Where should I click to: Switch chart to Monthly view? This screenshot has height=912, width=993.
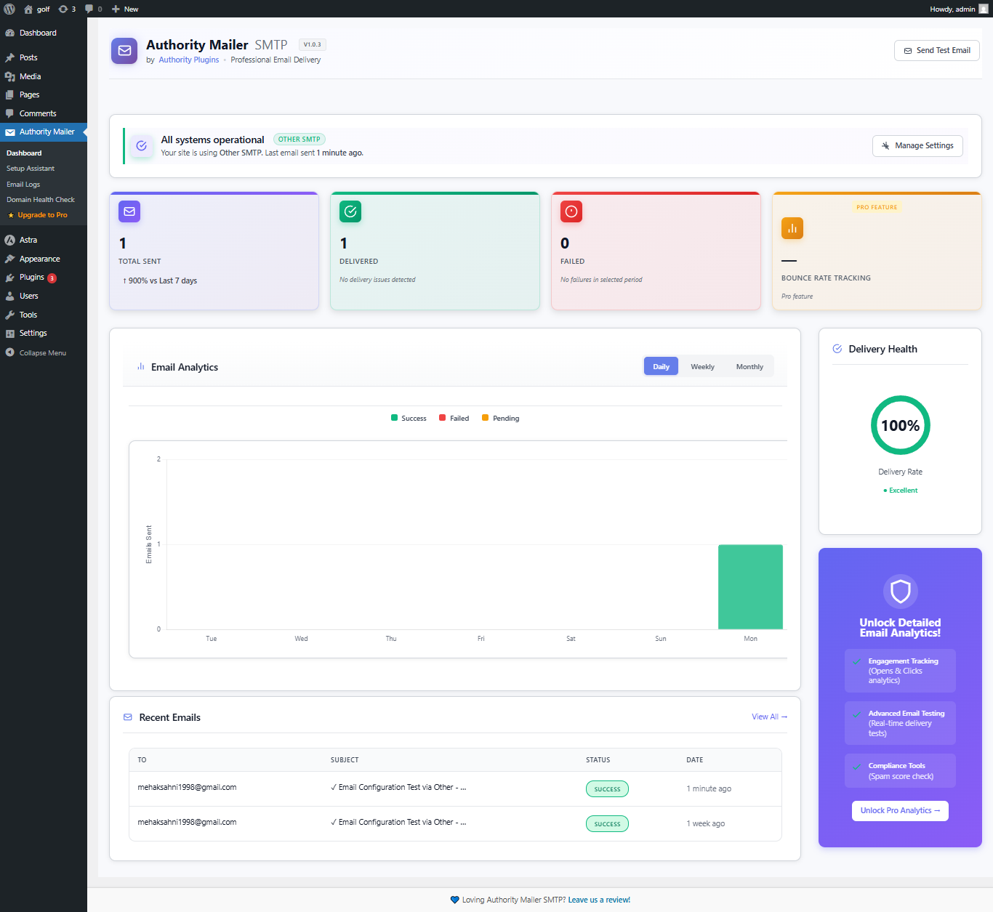[749, 366]
